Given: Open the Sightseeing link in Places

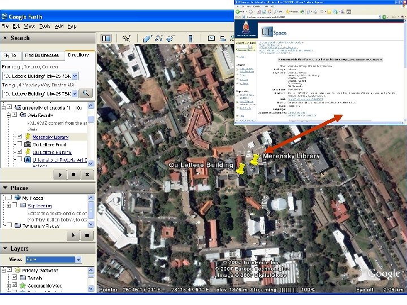Looking at the screenshot, I should [x=40, y=206].
